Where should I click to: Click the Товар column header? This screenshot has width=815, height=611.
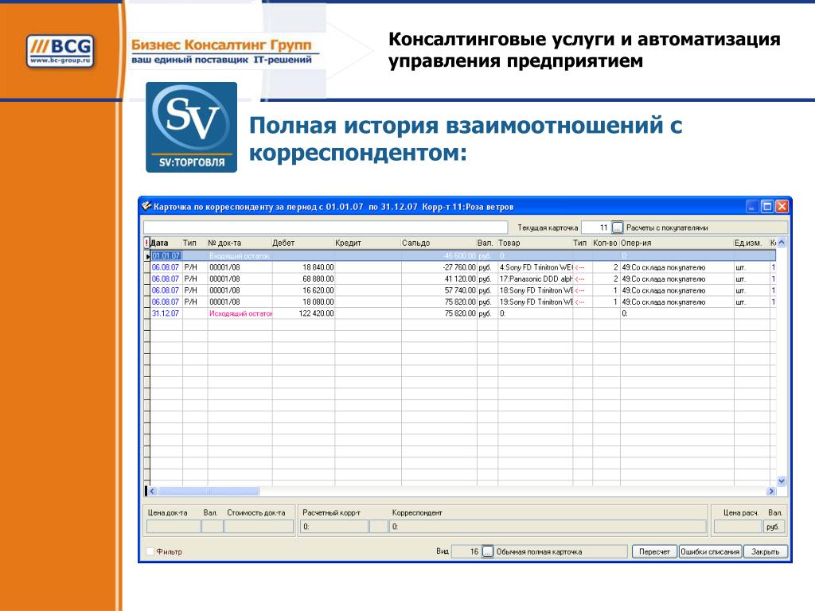(534, 243)
